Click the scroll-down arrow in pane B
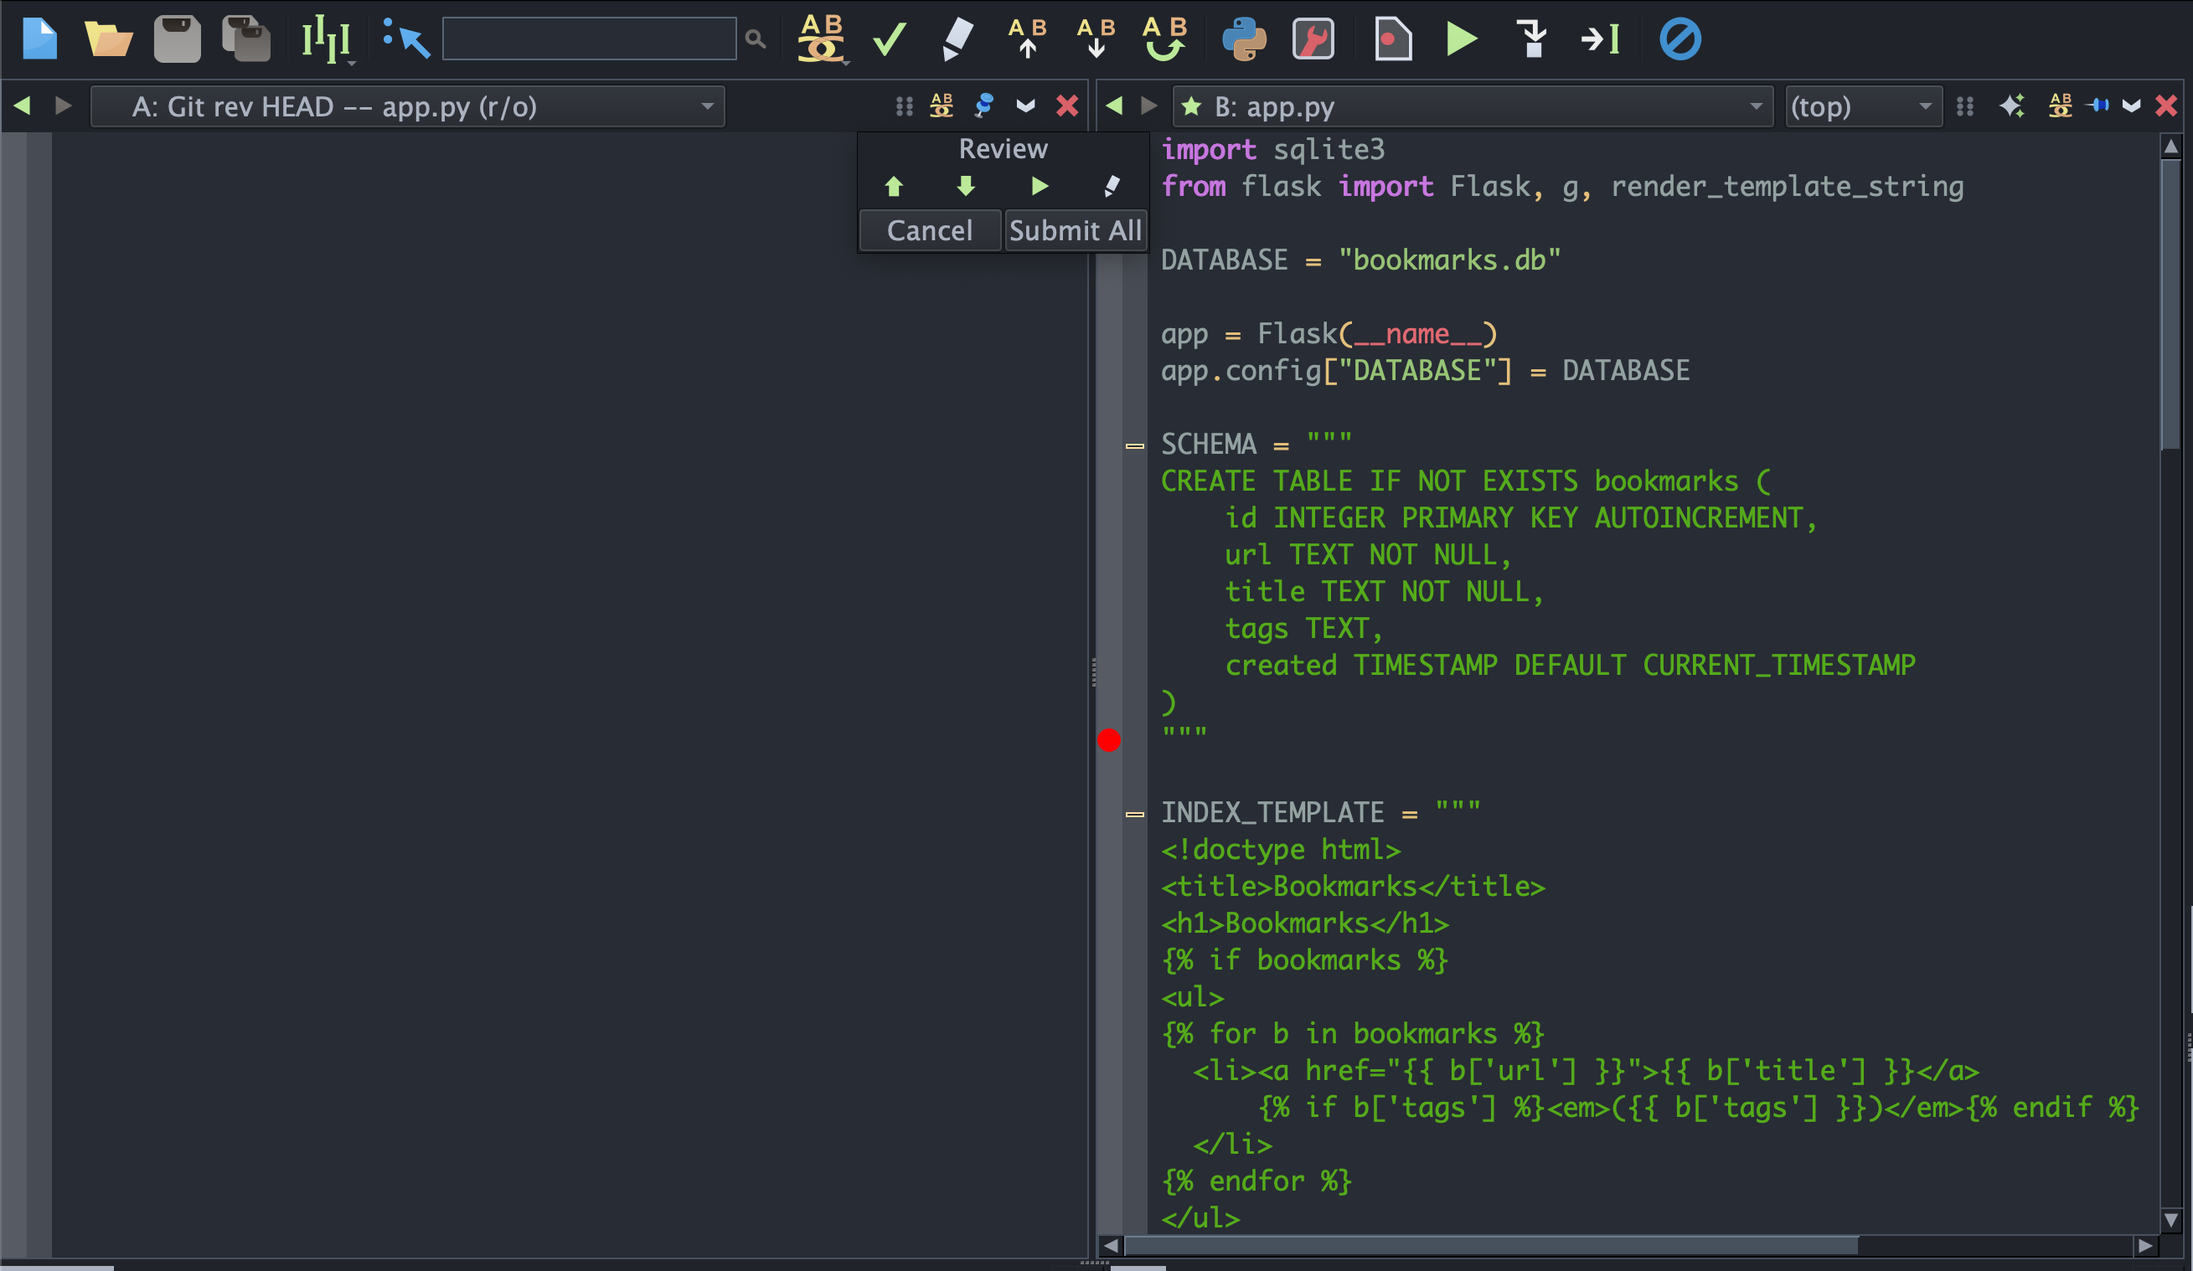The width and height of the screenshot is (2193, 1271). point(2170,1220)
